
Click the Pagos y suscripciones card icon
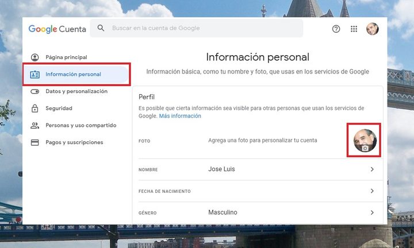(35, 142)
